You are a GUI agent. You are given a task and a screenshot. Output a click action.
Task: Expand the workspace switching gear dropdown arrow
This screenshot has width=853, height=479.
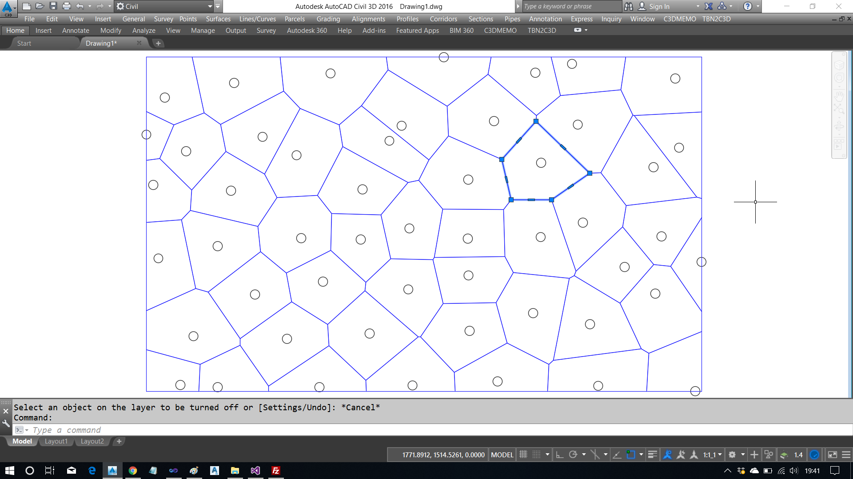point(742,455)
